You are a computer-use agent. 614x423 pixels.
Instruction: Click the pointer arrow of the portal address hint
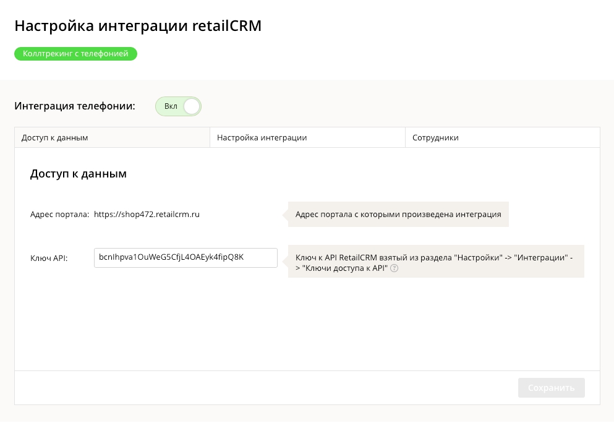(285, 215)
